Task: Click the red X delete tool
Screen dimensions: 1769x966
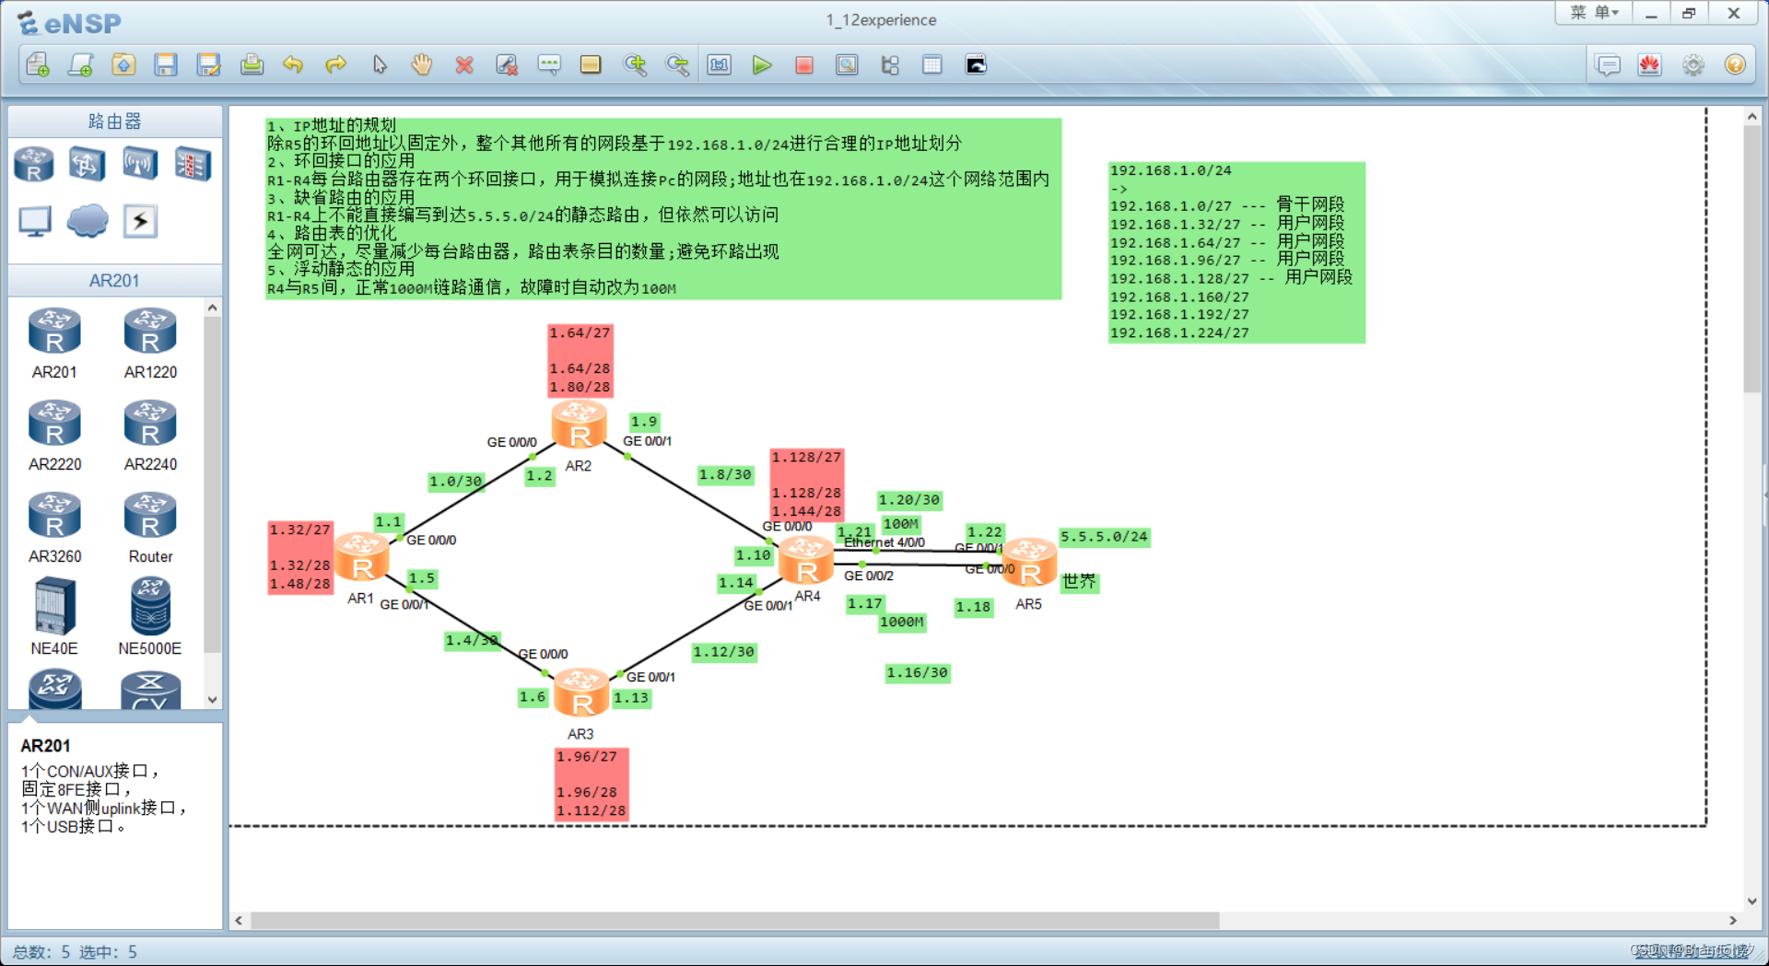Action: click(464, 64)
